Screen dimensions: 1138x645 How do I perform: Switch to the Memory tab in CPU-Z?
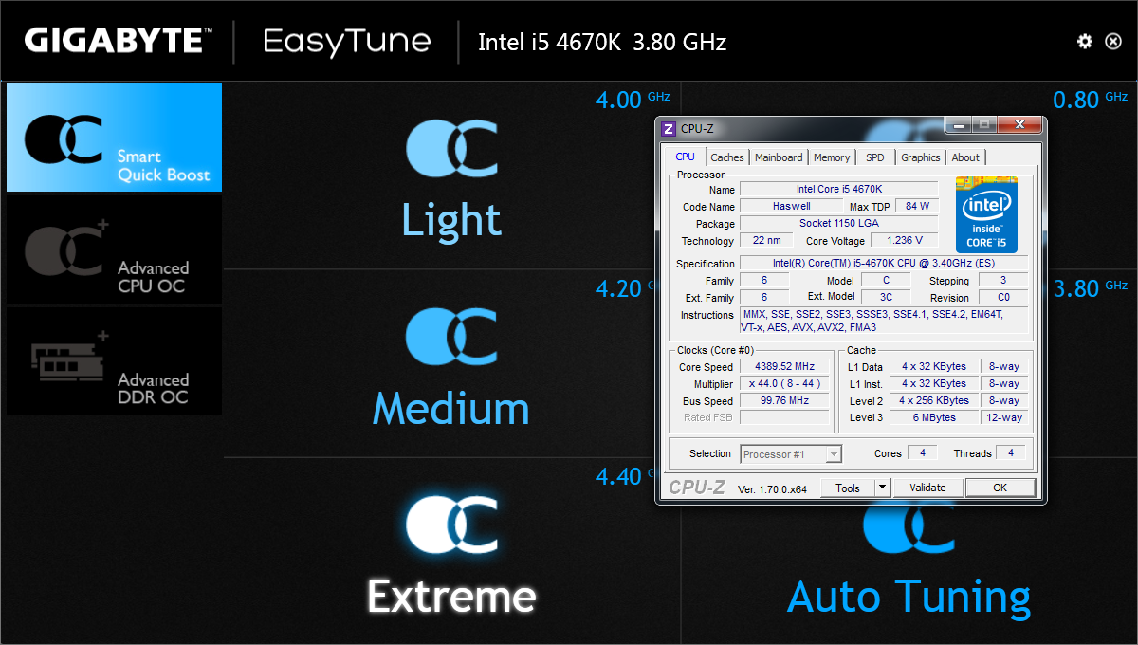[832, 157]
